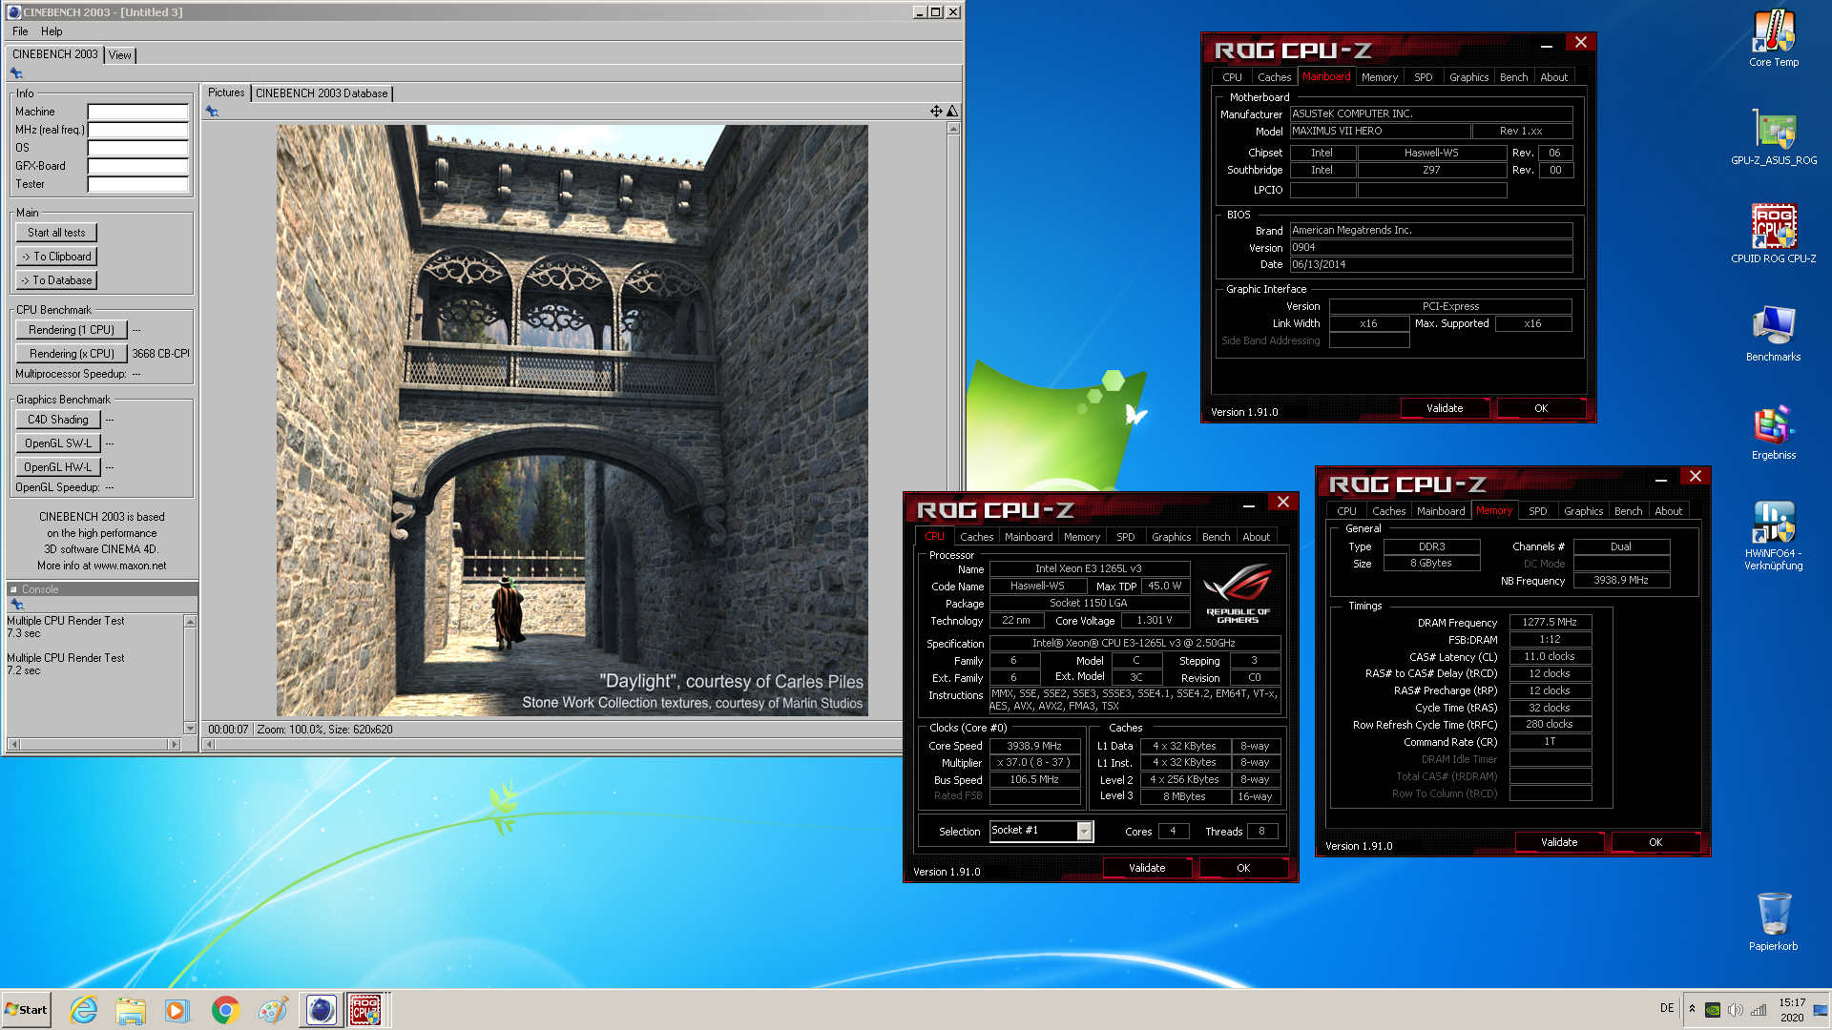
Task: Open Caches tab in the Mainboard CPU-Z window
Action: pos(1274,77)
